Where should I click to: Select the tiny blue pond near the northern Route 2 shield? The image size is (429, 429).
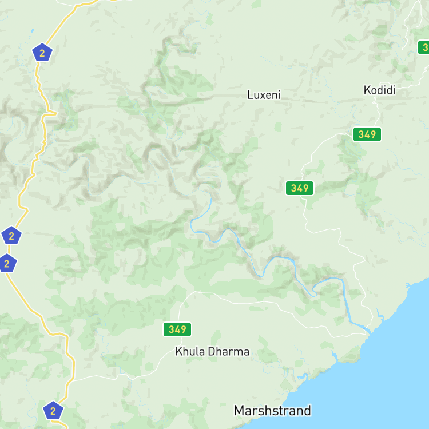tap(32, 31)
